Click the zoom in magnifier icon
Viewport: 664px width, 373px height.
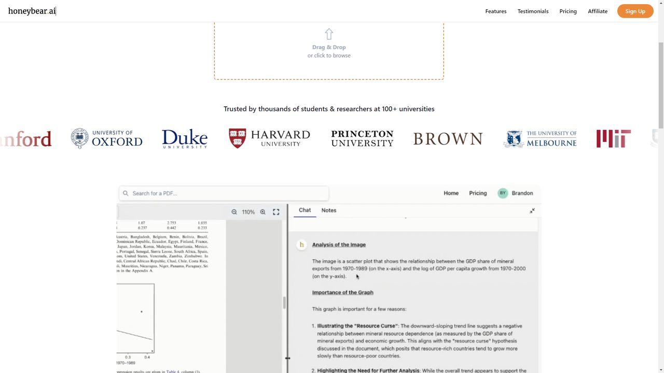coord(263,212)
